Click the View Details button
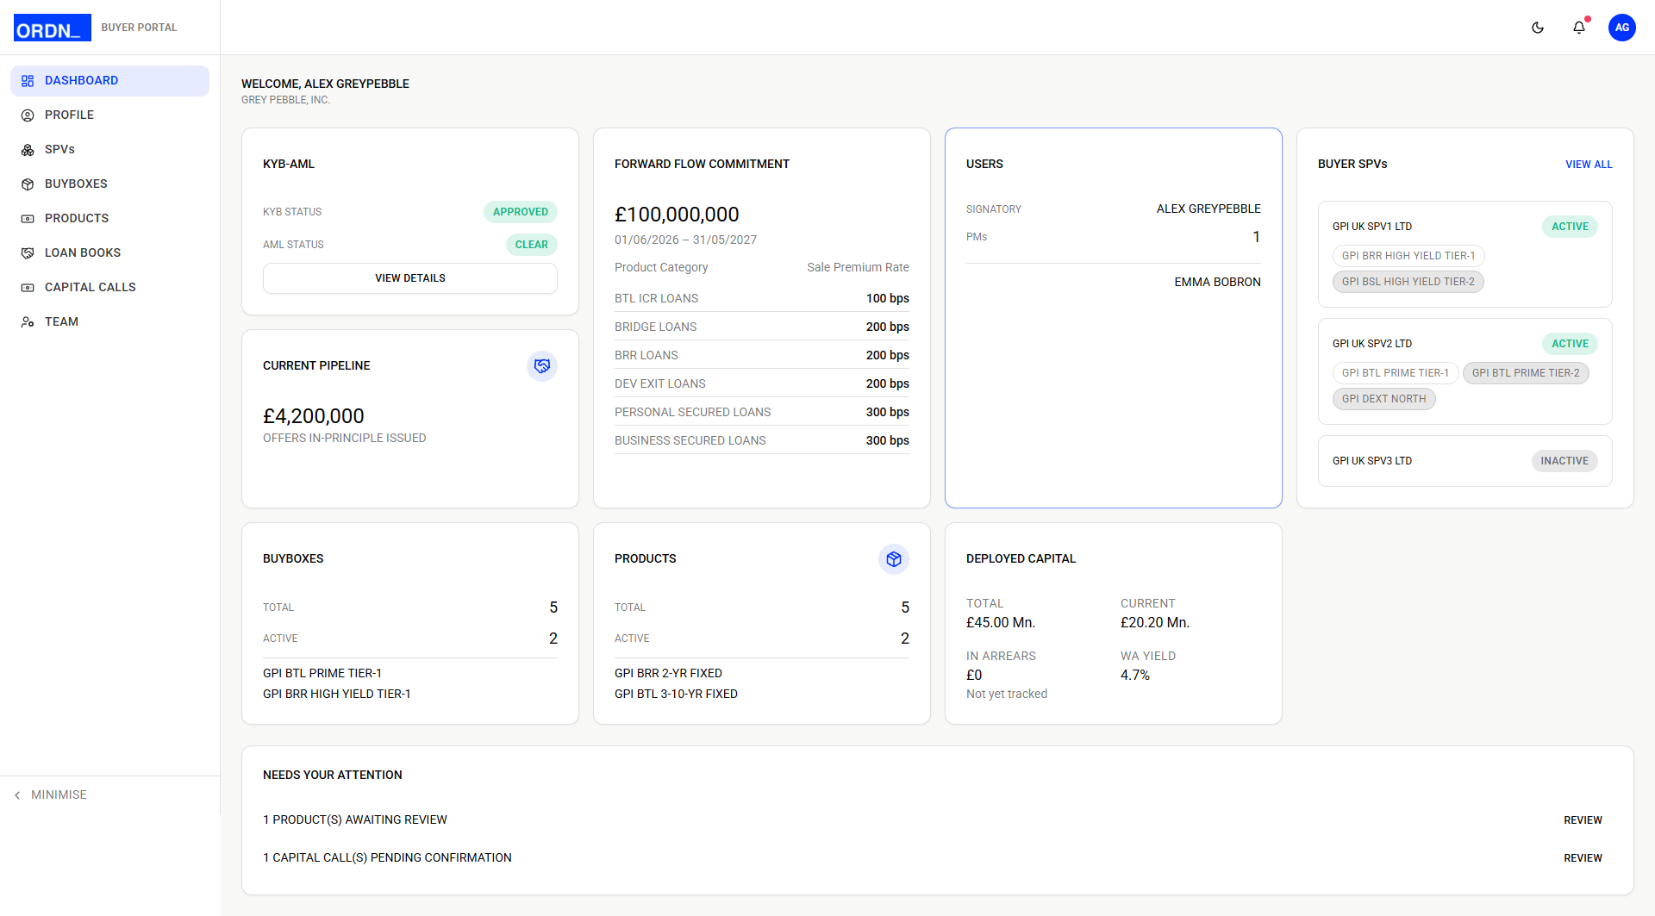This screenshot has width=1655, height=916. pyautogui.click(x=410, y=278)
